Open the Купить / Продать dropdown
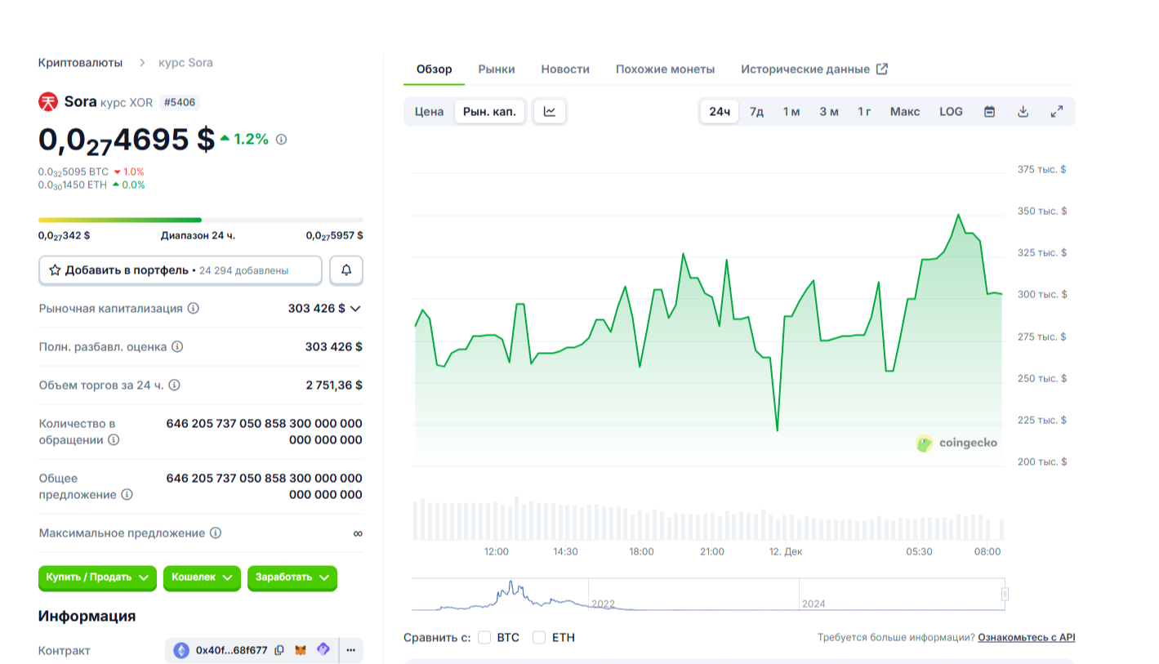1159x664 pixels. [97, 577]
